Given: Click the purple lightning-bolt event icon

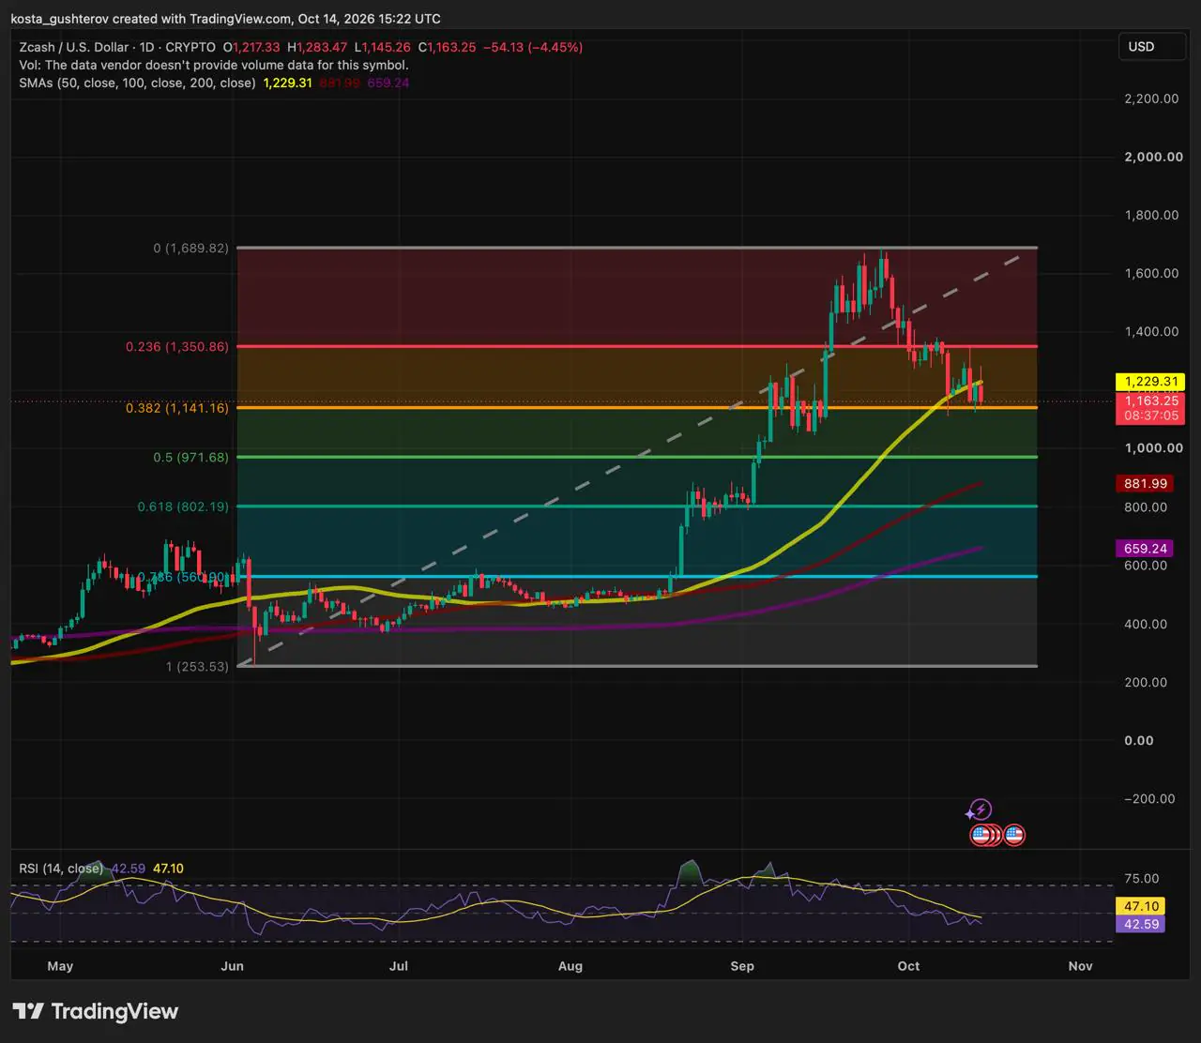Looking at the screenshot, I should [981, 809].
